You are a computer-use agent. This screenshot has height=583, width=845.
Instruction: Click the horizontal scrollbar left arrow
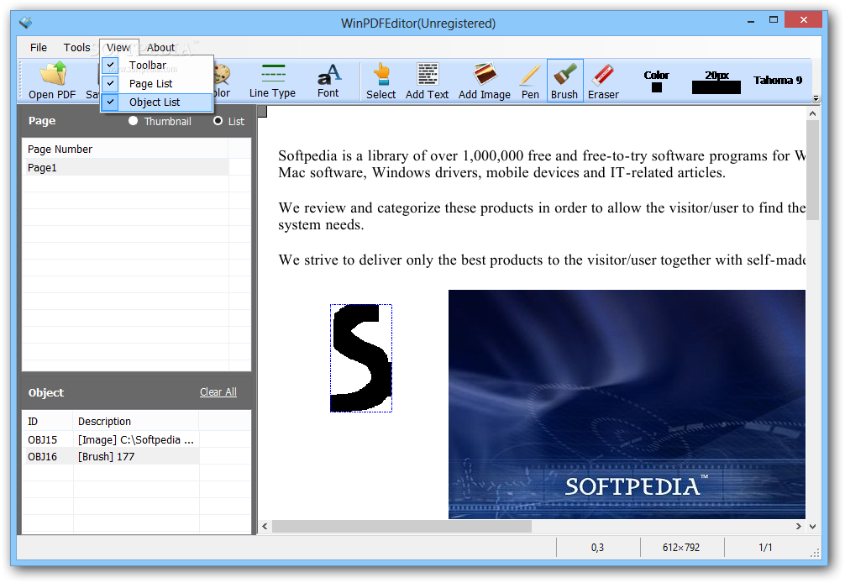coord(265,527)
